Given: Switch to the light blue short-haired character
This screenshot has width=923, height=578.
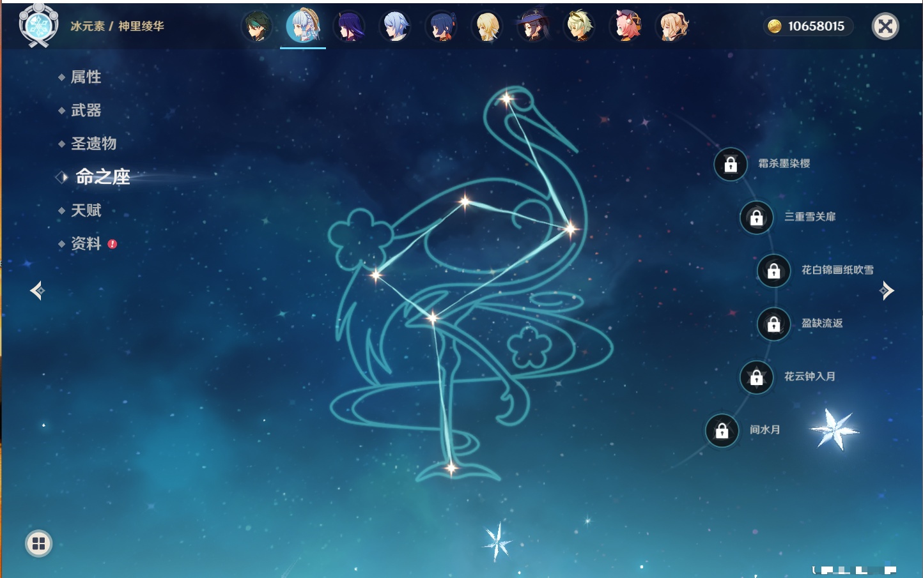Looking at the screenshot, I should (395, 26).
